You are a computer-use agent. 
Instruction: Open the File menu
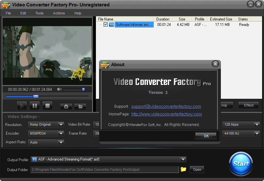click(x=8, y=13)
